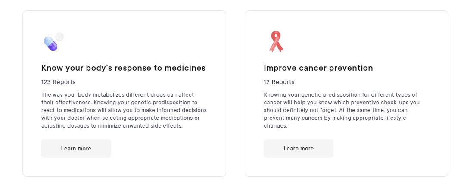Screen dimensions: 470x187
Task: Select the '12 Reports' label
Action: pos(279,82)
